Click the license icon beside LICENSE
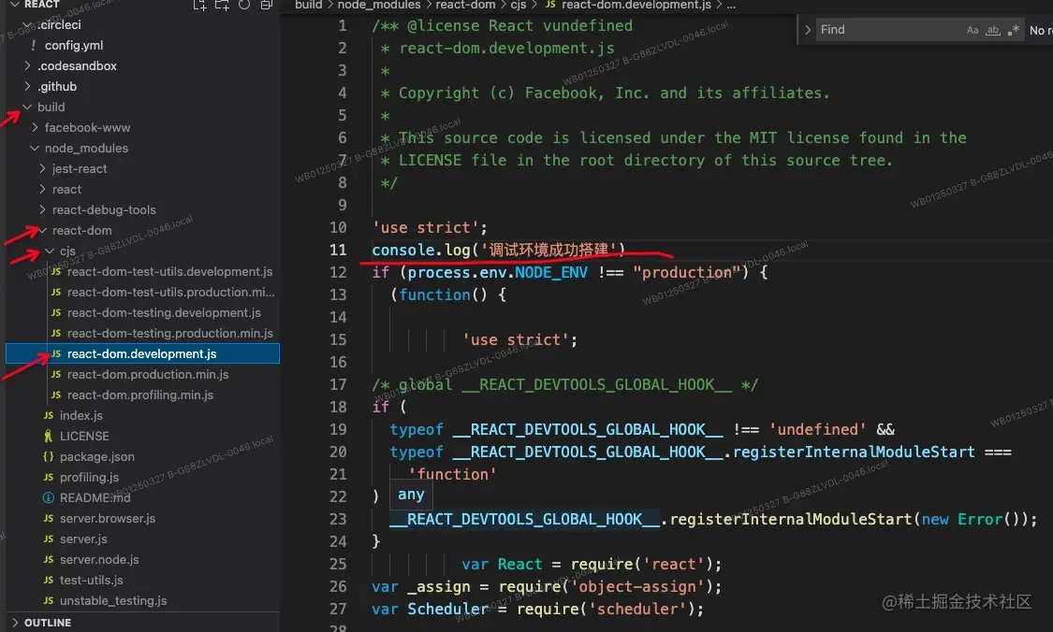 [49, 436]
